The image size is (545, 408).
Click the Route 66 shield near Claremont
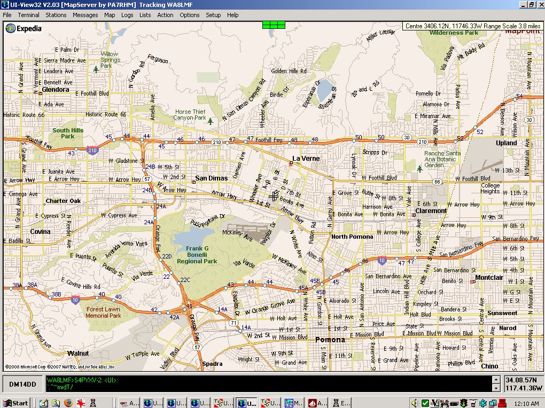click(x=437, y=182)
